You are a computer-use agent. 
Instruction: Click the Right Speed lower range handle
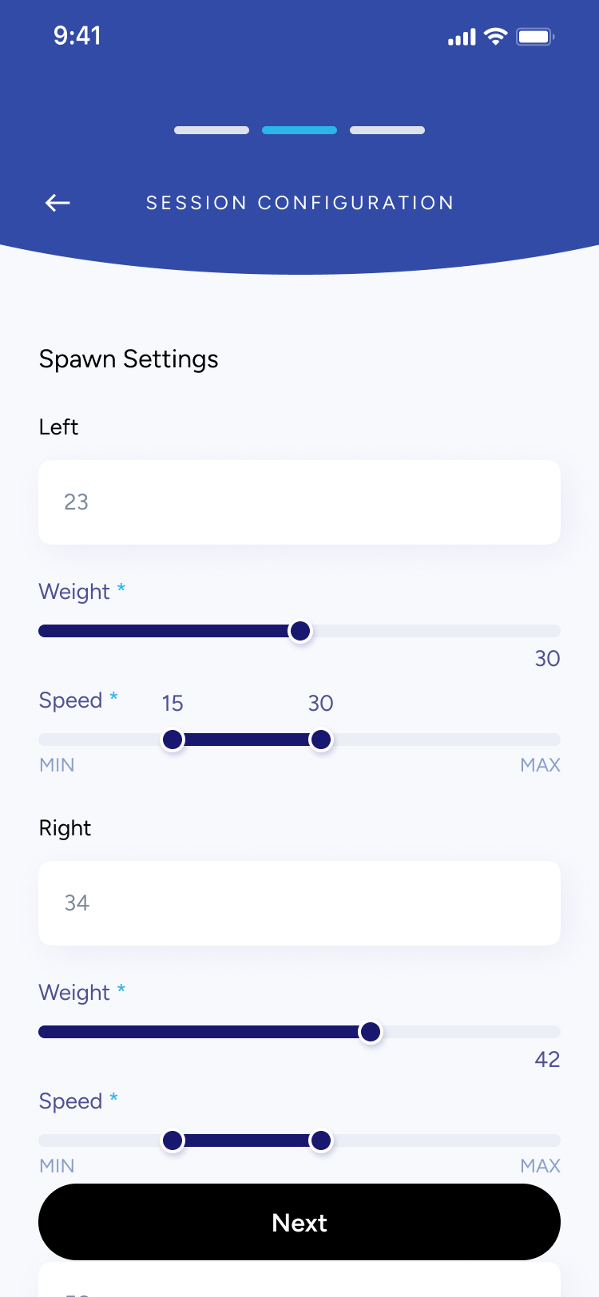coord(173,1140)
